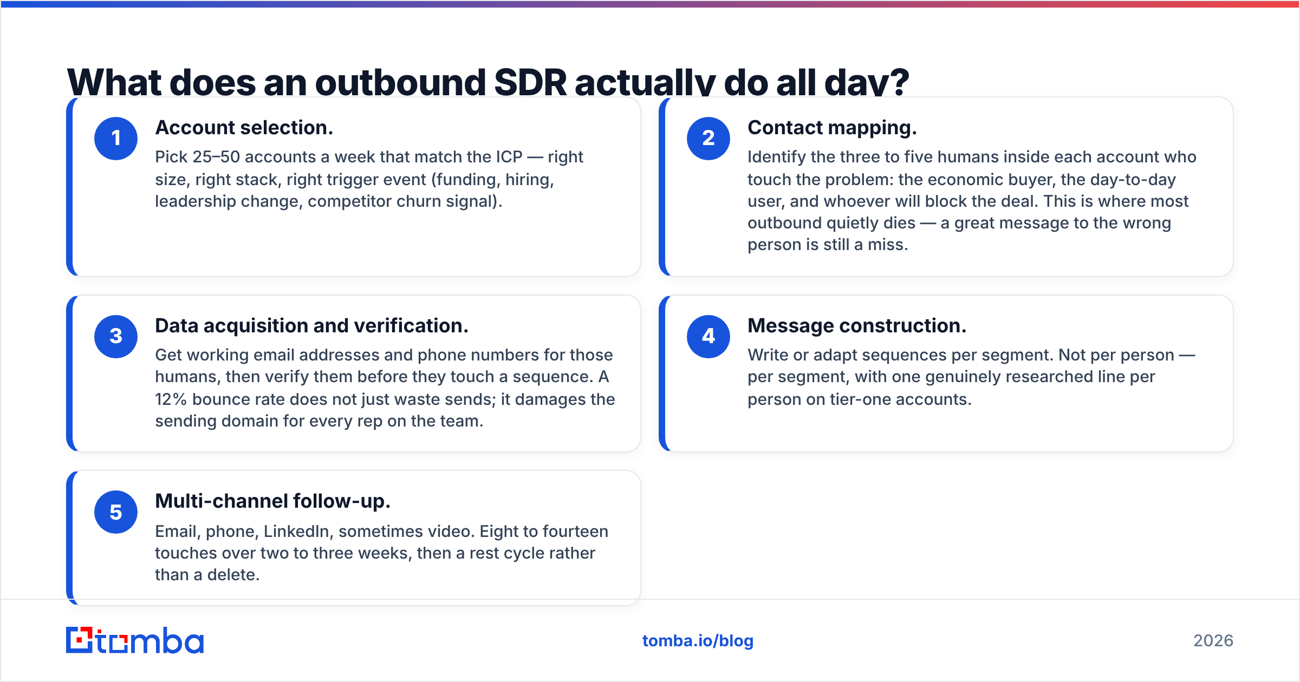Image resolution: width=1300 pixels, height=682 pixels.
Task: Click paragraph starting 'Pick 25–50 accounts'
Action: (x=369, y=179)
